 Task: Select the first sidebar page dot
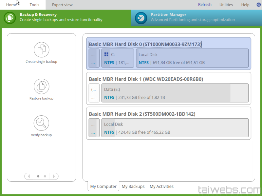[38, 176]
